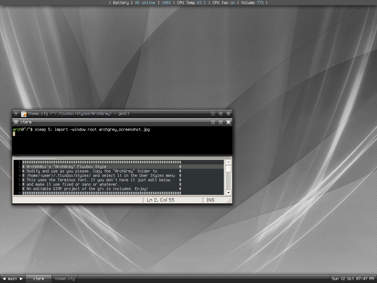This screenshot has height=283, width=377.
Task: Select xterm in the taskbar
Action: [38, 279]
